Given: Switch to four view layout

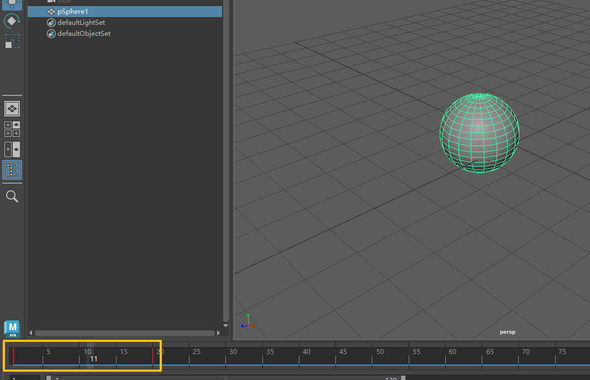Looking at the screenshot, I should pyautogui.click(x=12, y=129).
